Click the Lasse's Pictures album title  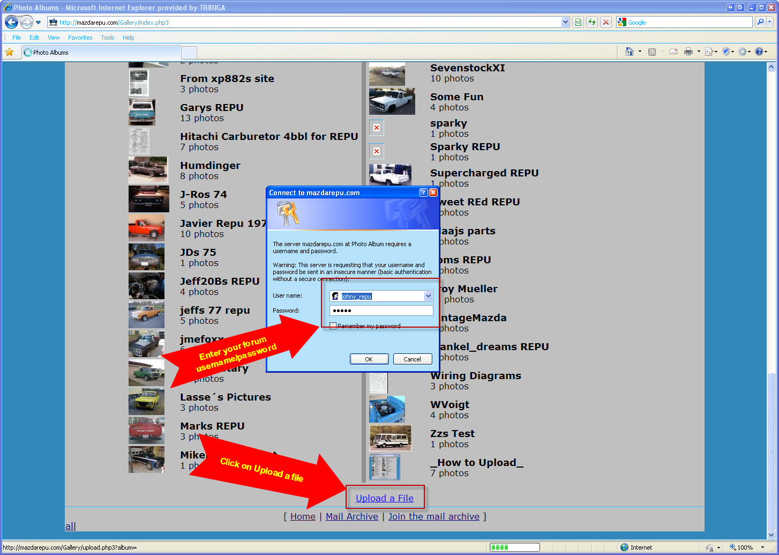pyautogui.click(x=226, y=397)
